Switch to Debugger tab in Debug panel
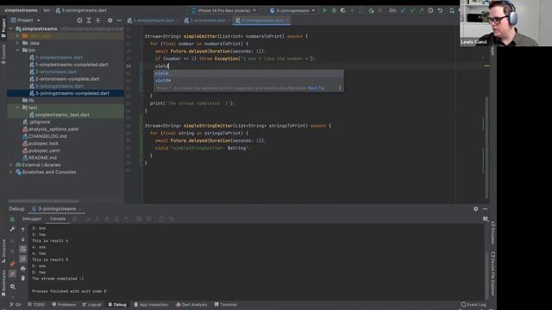This screenshot has height=310, width=552. click(32, 219)
